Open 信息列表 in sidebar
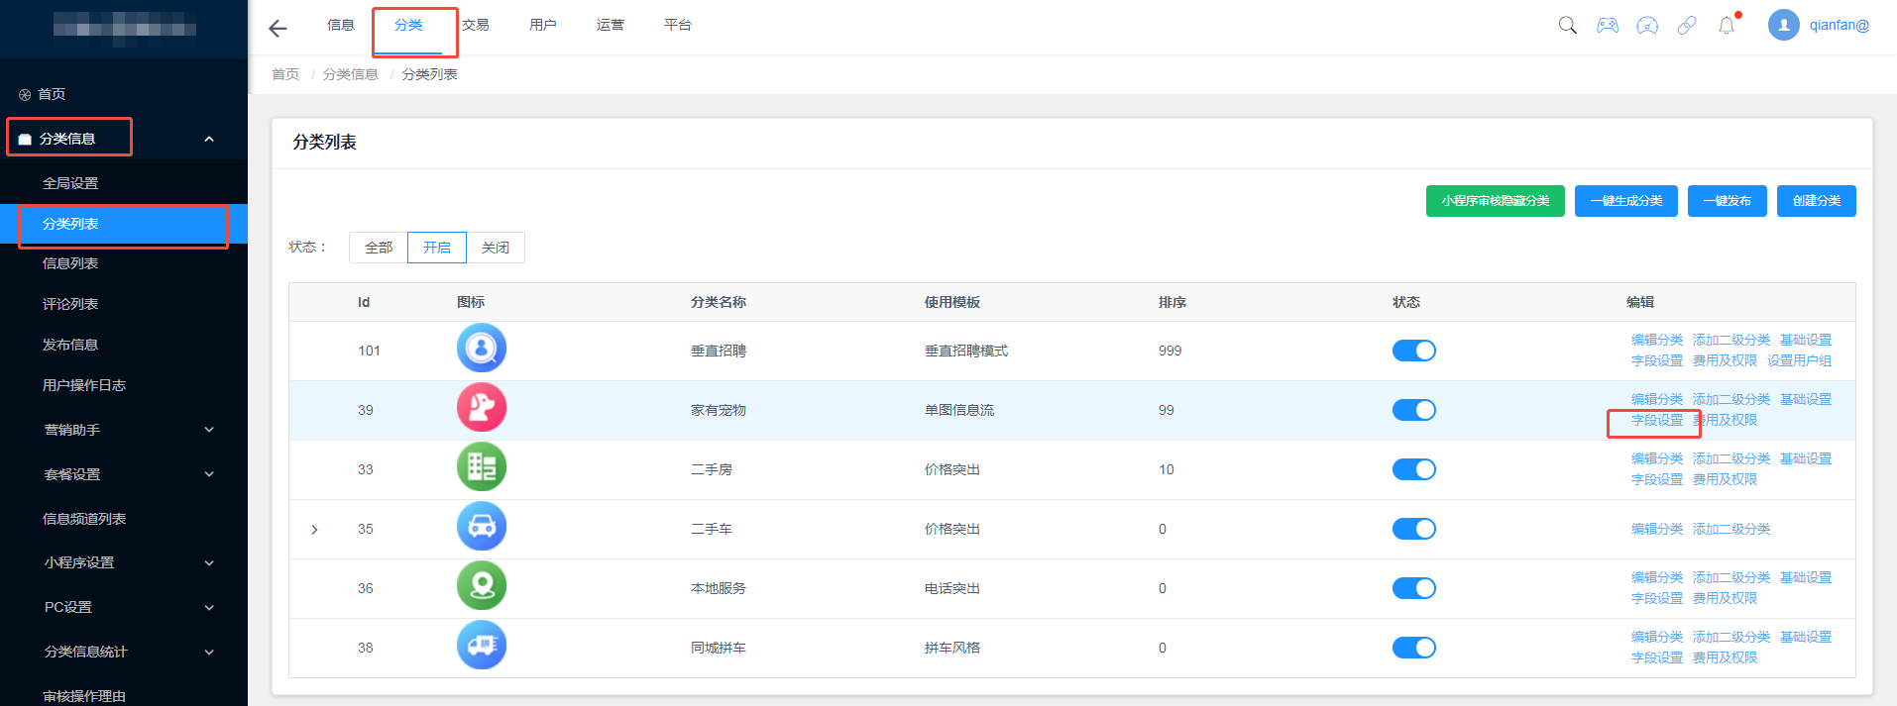Screen dimensions: 1897x706 click(x=70, y=263)
